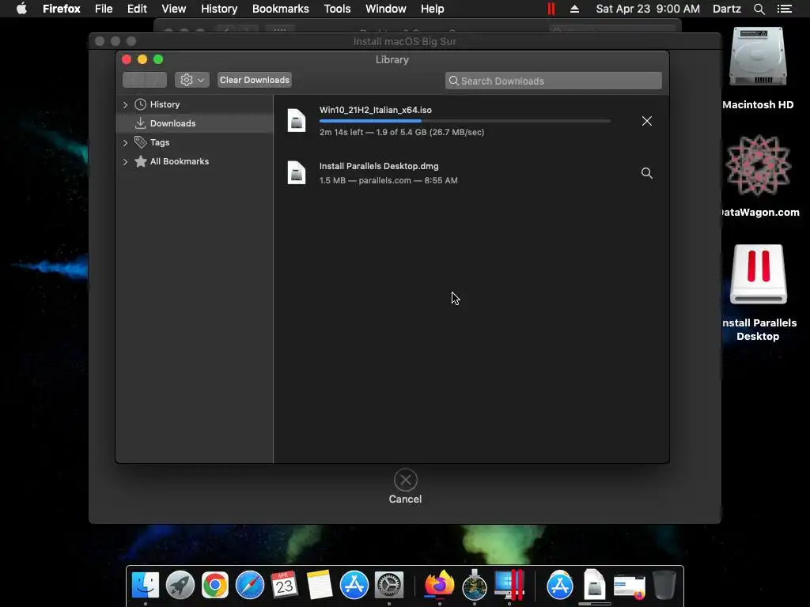Focus the Search Downloads field
Image resolution: width=810 pixels, height=607 pixels.
553,81
